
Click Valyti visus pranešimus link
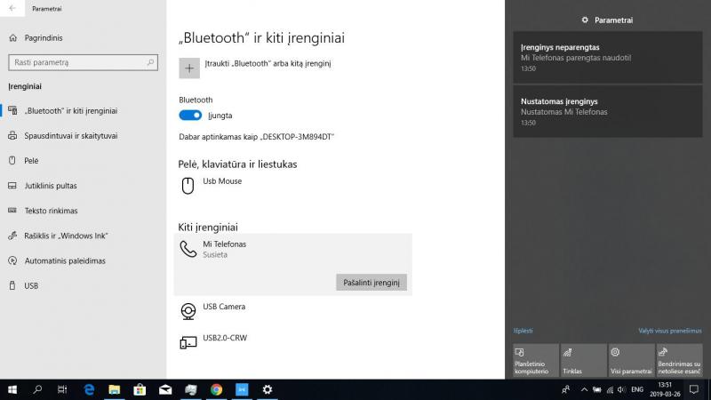click(x=670, y=331)
